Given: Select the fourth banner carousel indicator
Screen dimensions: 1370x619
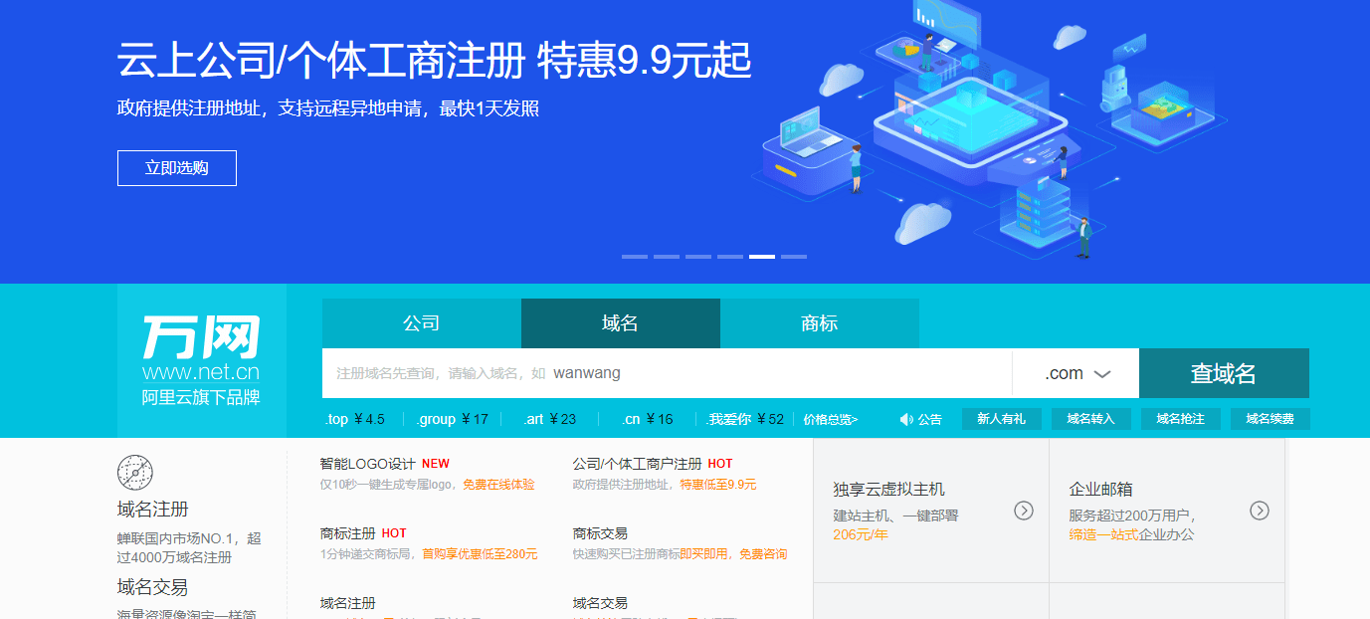Looking at the screenshot, I should tap(730, 257).
